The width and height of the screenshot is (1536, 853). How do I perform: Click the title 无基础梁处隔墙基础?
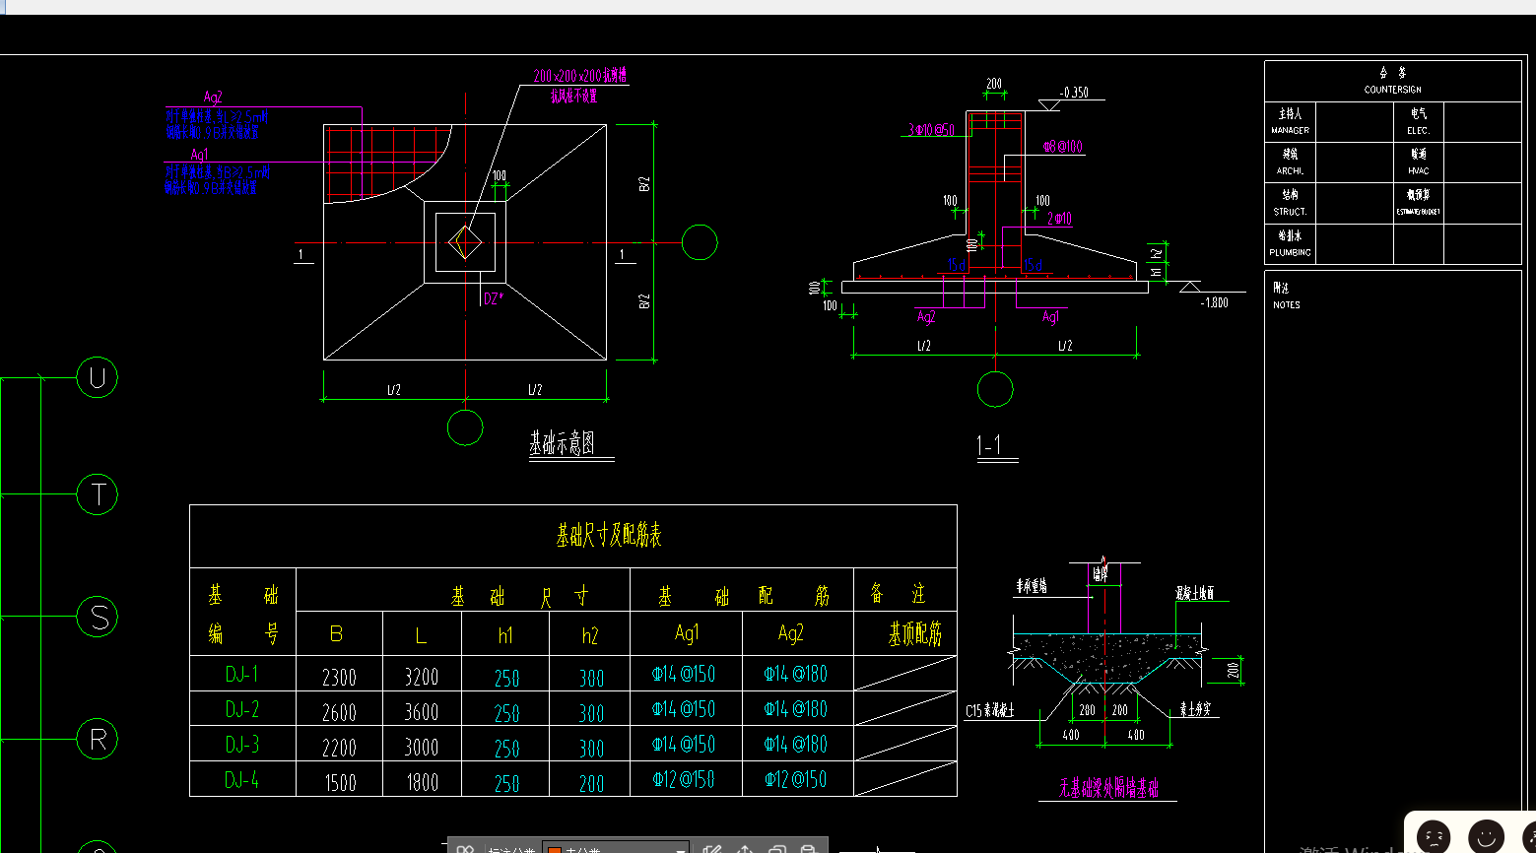point(1108,788)
